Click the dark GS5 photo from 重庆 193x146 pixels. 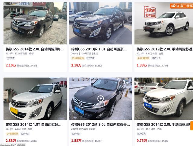click(100, 23)
